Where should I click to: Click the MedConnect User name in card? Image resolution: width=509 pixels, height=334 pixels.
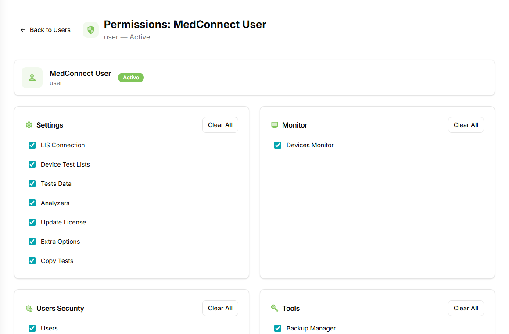80,73
